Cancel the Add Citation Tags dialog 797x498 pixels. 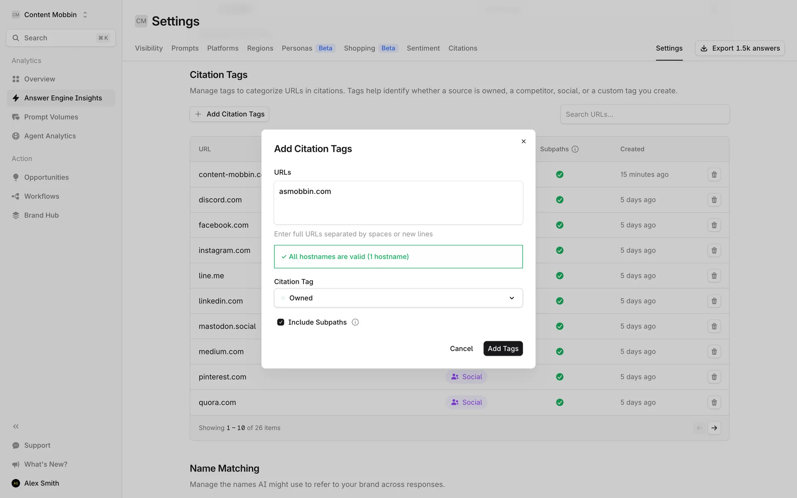point(461,349)
